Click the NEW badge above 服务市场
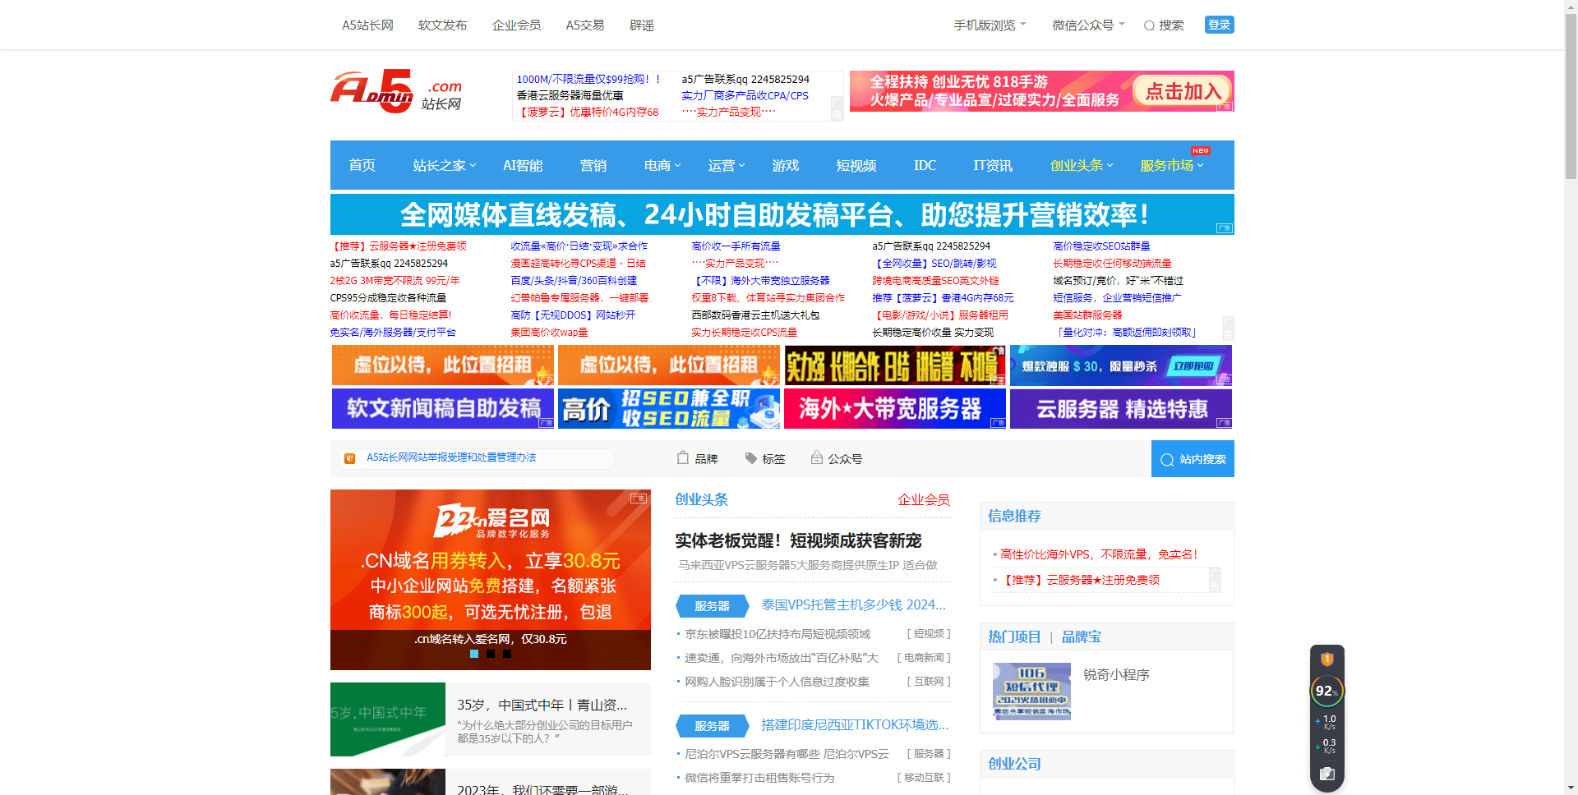This screenshot has height=795, width=1578. pos(1201,150)
